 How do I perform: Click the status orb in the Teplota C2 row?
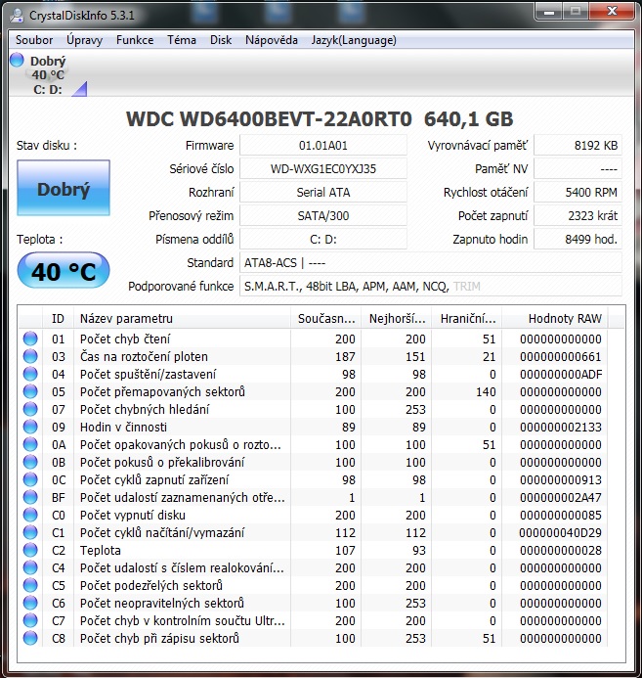pos(30,550)
